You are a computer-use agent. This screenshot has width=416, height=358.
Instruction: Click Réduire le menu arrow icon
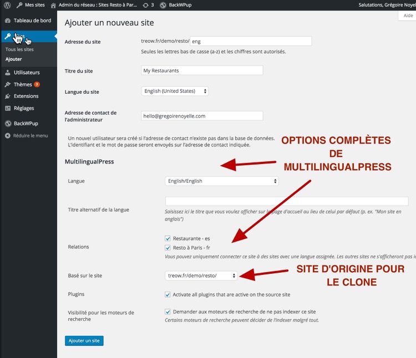[8, 136]
